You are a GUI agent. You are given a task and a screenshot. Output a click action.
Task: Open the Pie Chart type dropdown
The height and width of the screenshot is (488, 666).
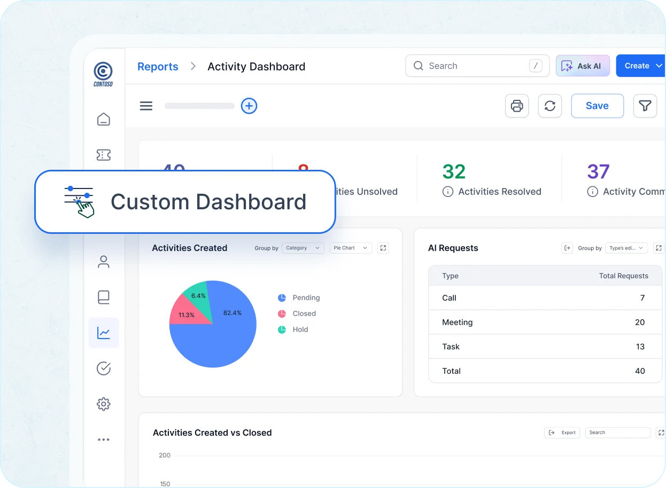[x=351, y=248]
